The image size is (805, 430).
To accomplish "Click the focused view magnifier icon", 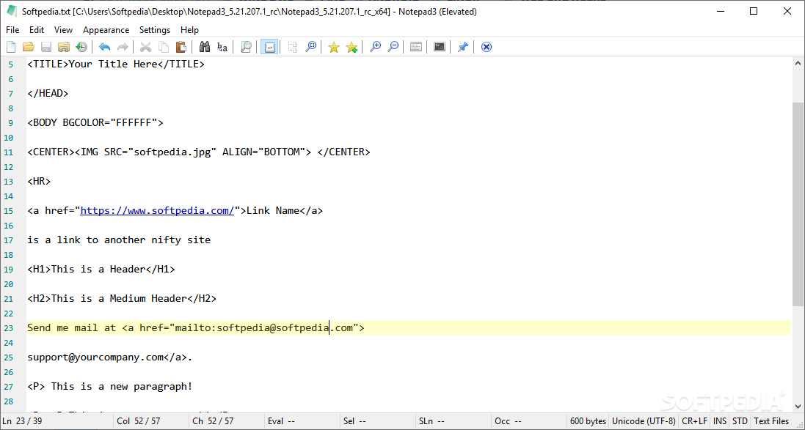I will [310, 47].
